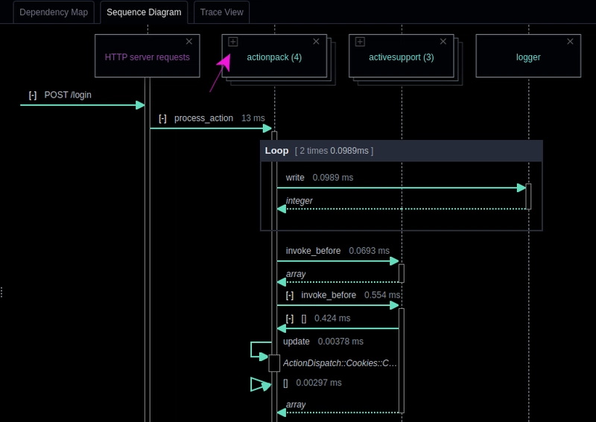Screen dimensions: 596x422
Task: Click the Loop header title
Action: coord(276,151)
